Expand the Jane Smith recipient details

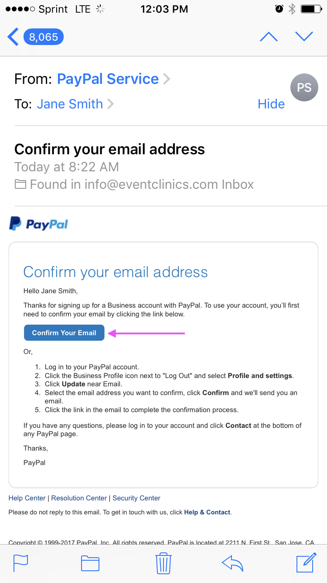point(70,104)
